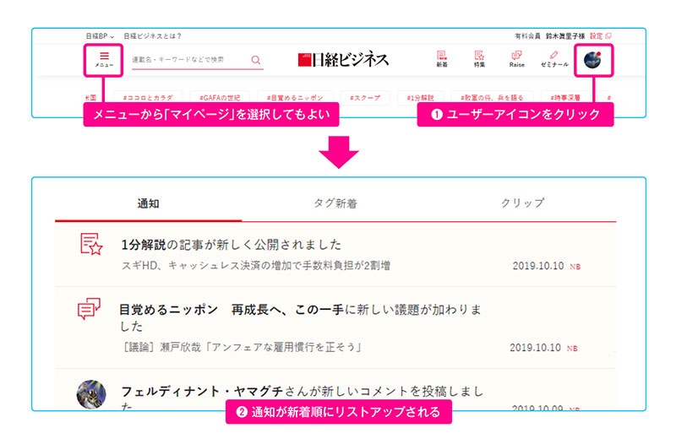
Task: Open the 日経ビジネスとは？ link
Action: pos(153,36)
